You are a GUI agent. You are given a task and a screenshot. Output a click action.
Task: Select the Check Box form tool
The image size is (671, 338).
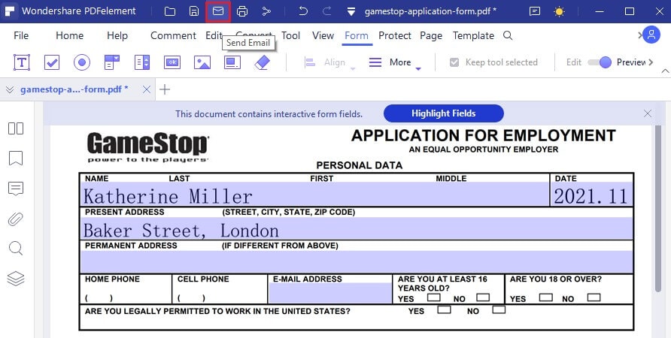pos(52,62)
